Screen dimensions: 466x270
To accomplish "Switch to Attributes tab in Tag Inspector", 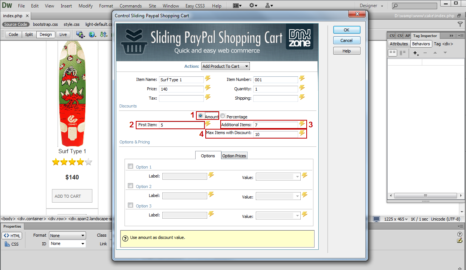I will pyautogui.click(x=399, y=44).
